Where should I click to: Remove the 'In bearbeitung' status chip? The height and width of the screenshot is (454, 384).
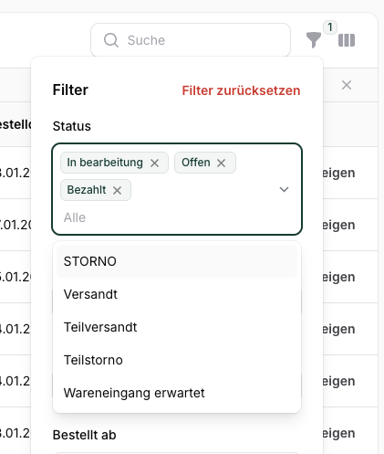pyautogui.click(x=154, y=164)
